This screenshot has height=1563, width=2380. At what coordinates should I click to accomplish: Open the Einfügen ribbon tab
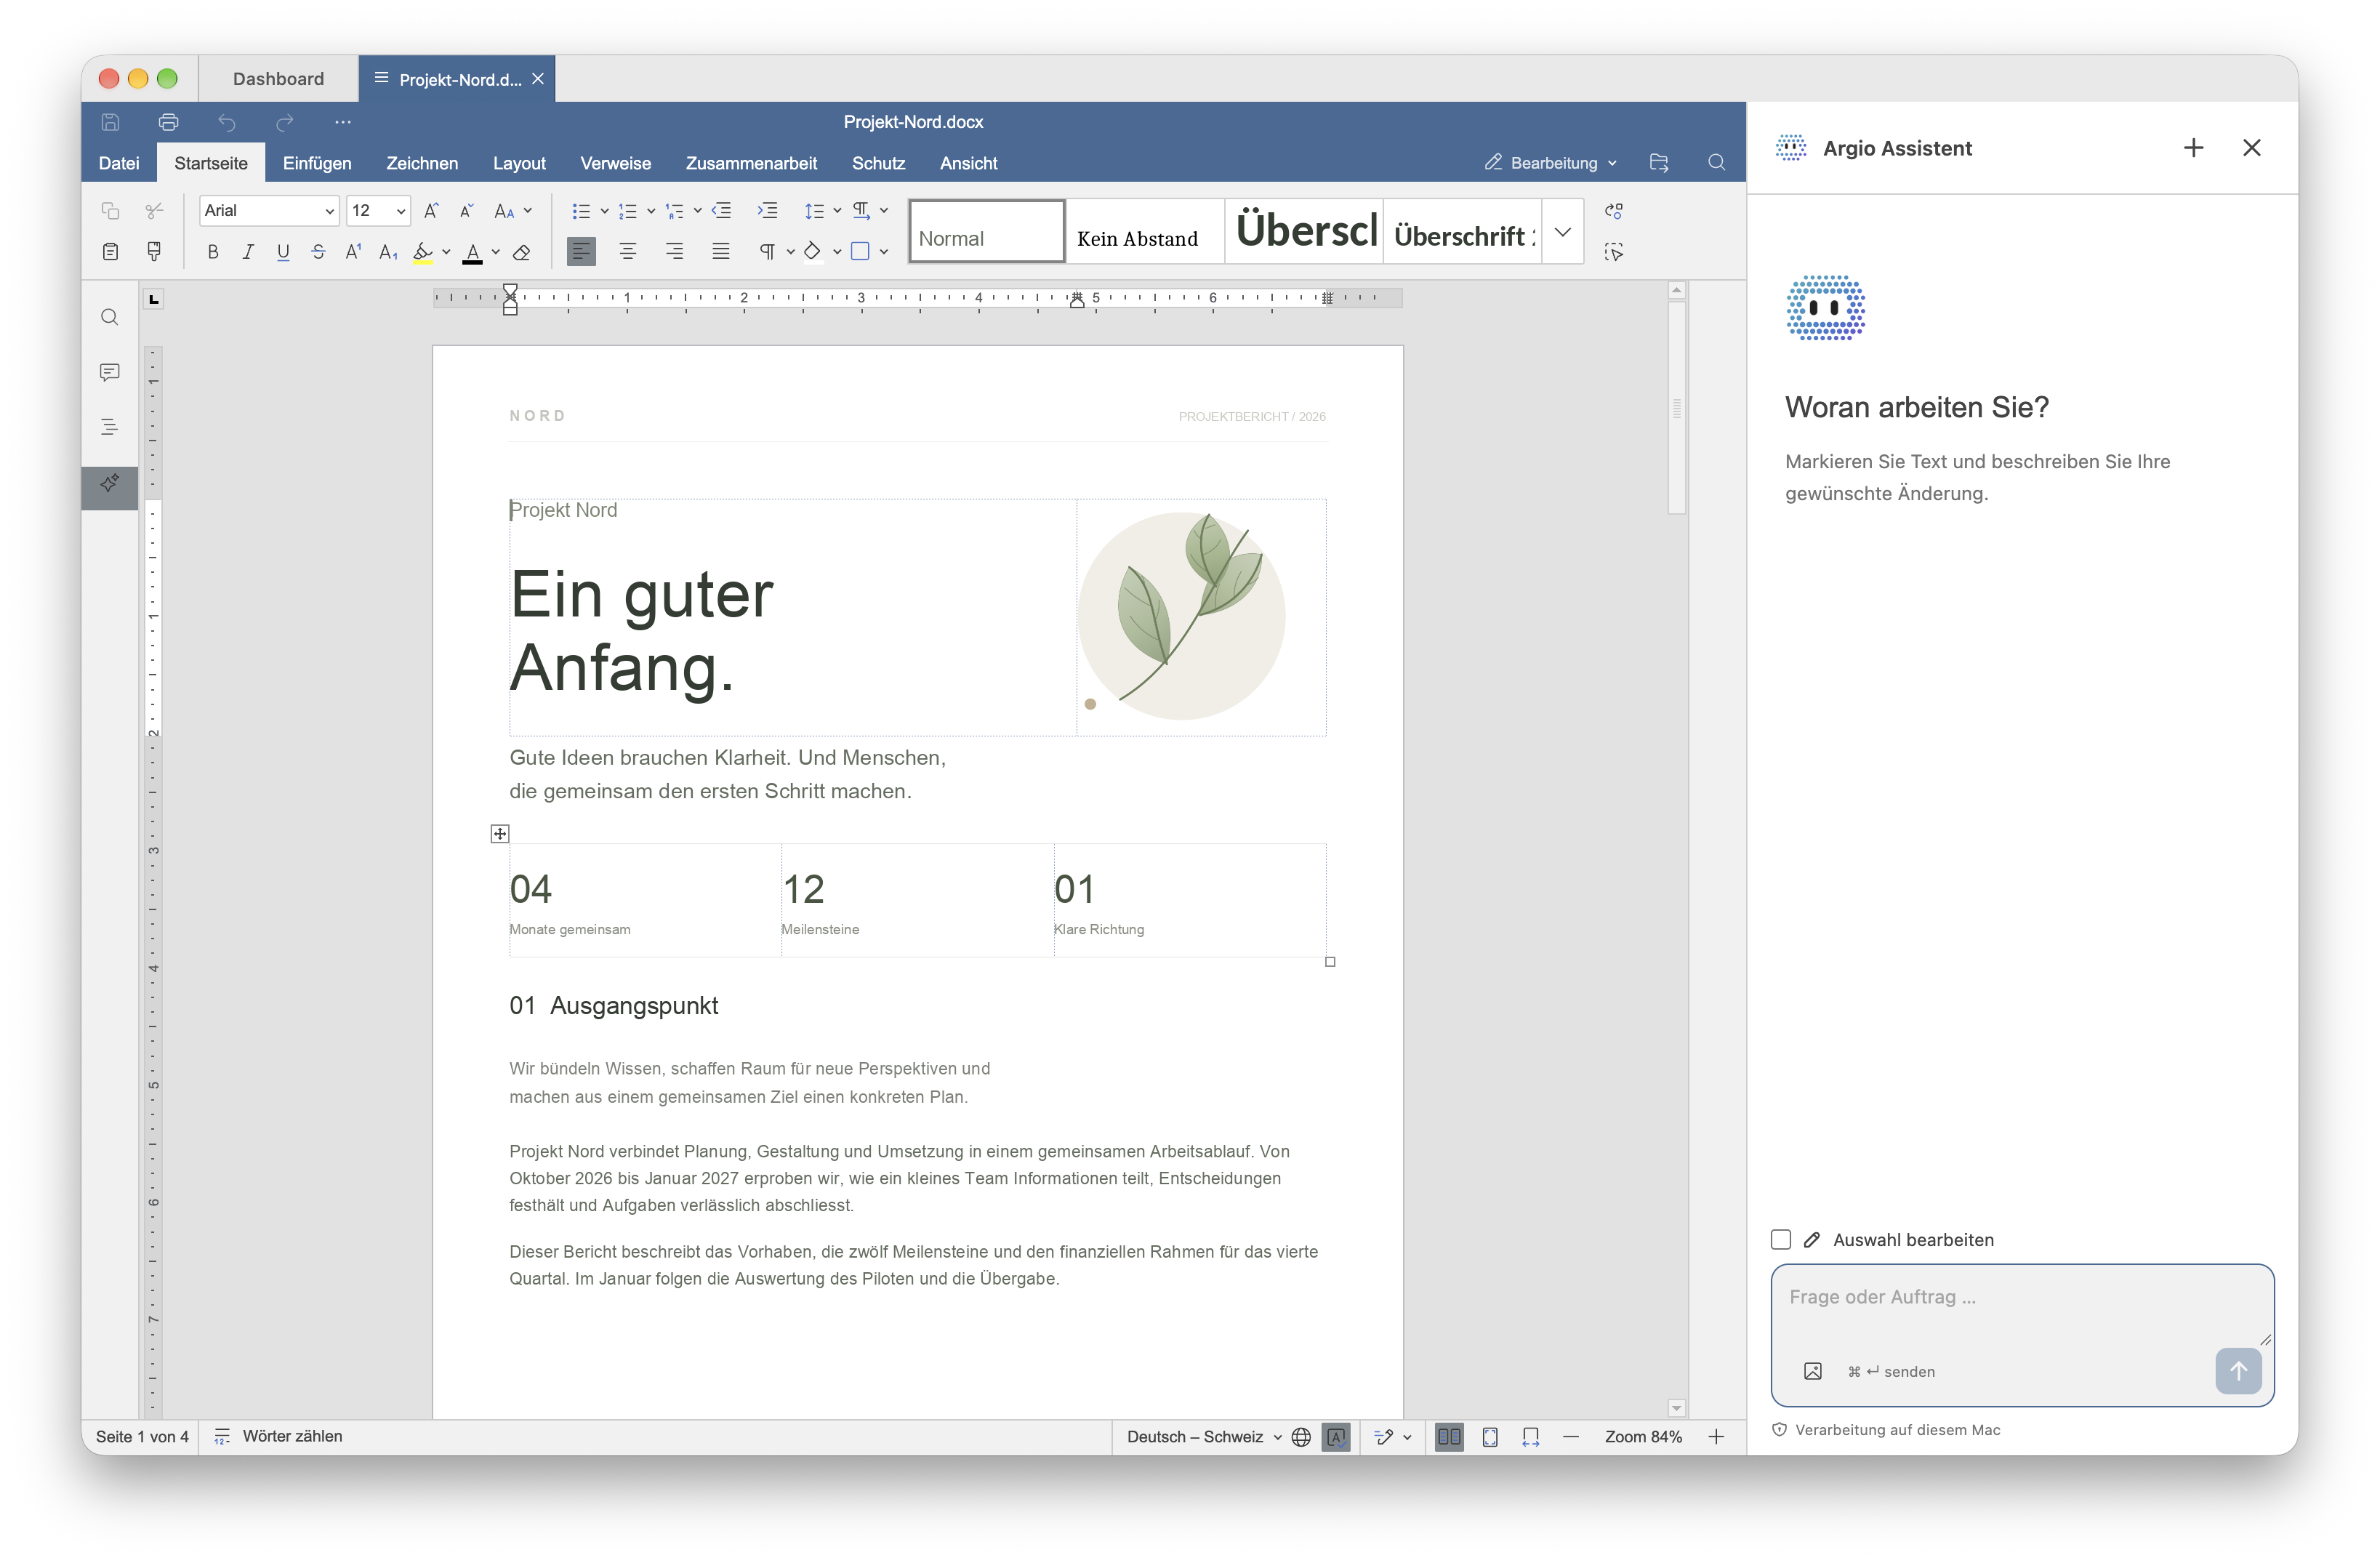point(317,163)
